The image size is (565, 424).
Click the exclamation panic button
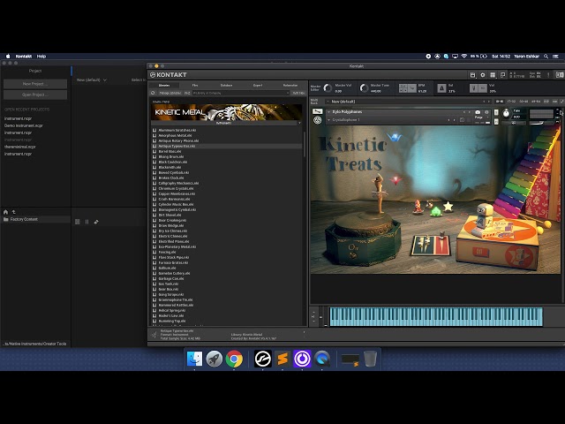pyautogui.click(x=548, y=75)
